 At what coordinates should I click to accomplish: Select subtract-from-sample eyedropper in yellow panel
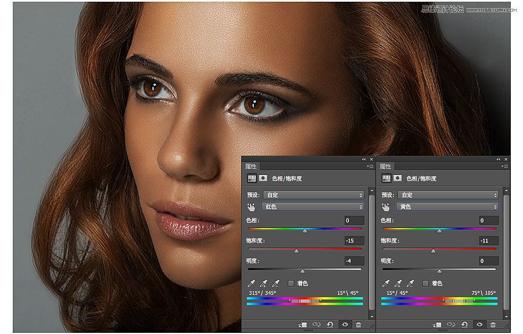410,283
